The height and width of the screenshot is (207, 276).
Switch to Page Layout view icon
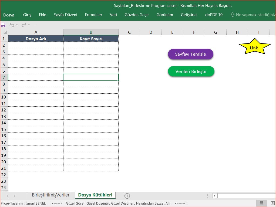click(272, 203)
